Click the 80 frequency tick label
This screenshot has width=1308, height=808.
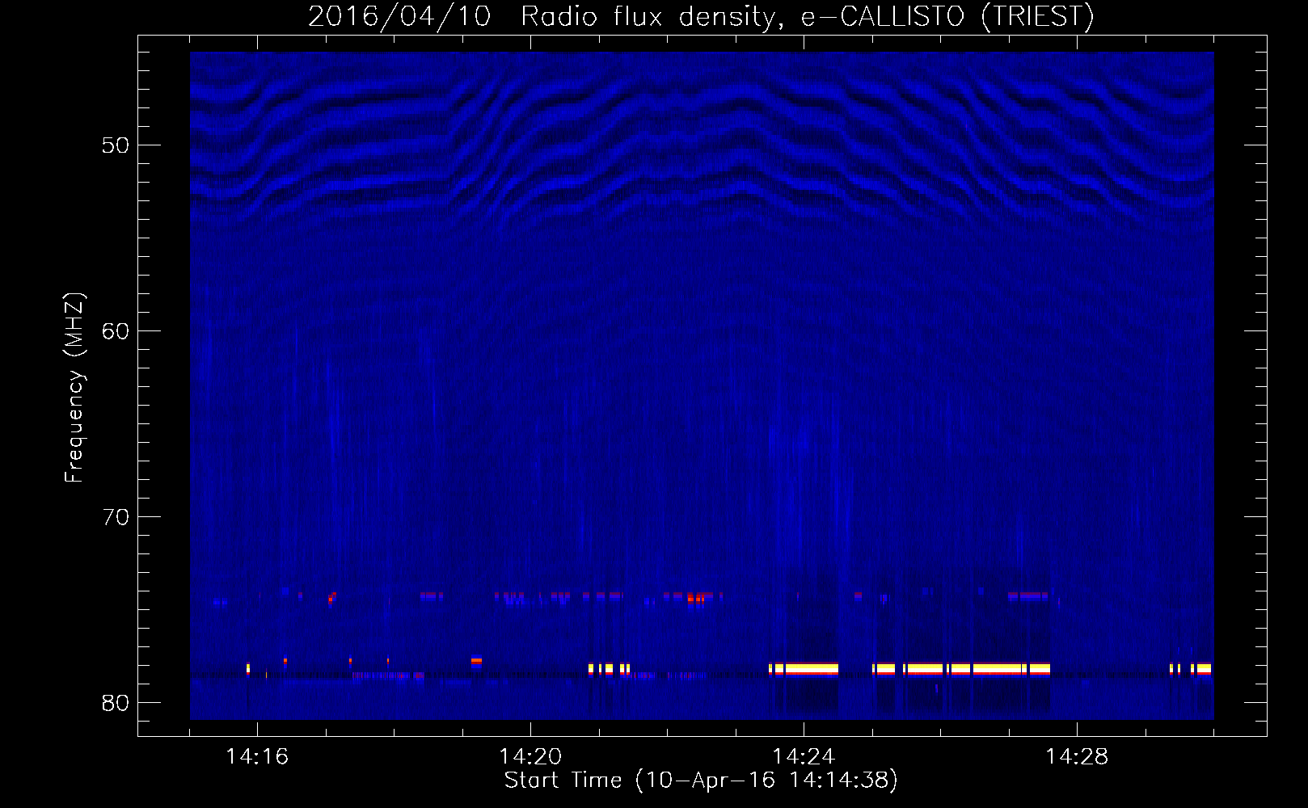[116, 703]
